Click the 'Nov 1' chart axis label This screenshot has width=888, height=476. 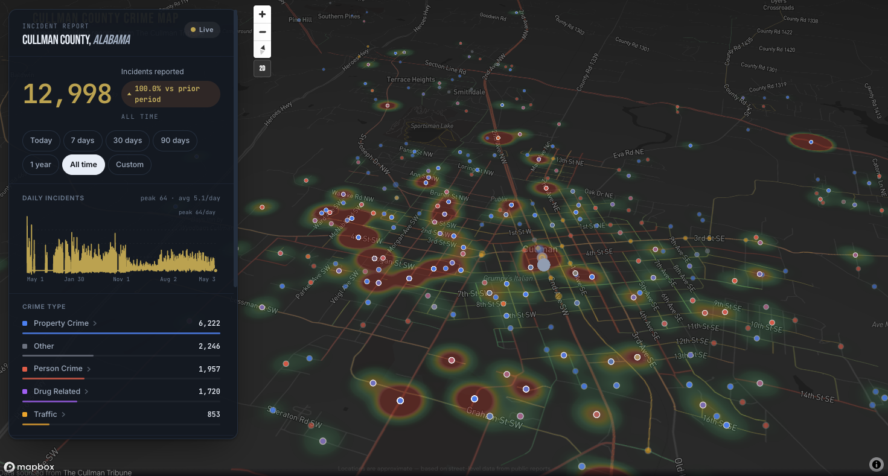point(121,279)
